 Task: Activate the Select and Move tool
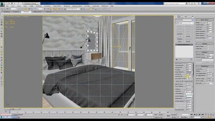[29, 9]
